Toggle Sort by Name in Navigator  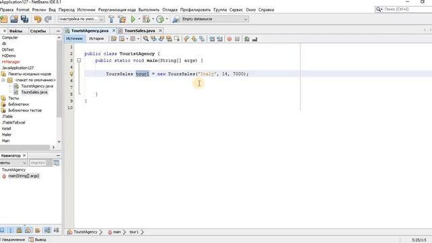coord(47,230)
